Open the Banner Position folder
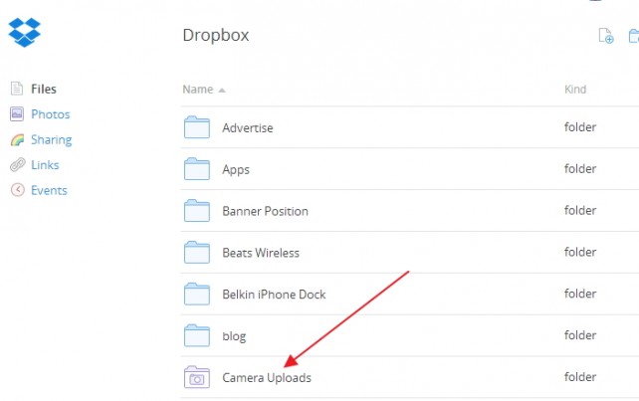The image size is (639, 401). 265,211
